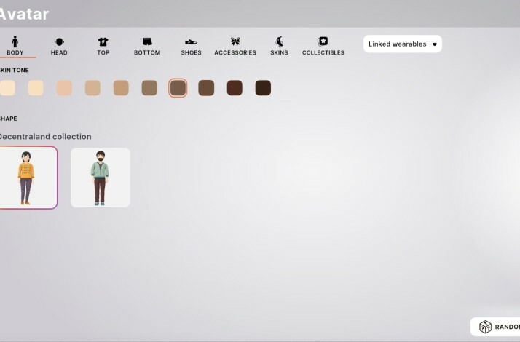The width and height of the screenshot is (520, 342).
Task: Select the Bottom shorts icon
Action: pyautogui.click(x=147, y=41)
